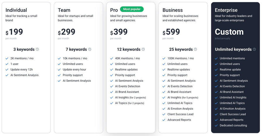Click help icon beside 3 keywords

pyautogui.click(x=37, y=50)
